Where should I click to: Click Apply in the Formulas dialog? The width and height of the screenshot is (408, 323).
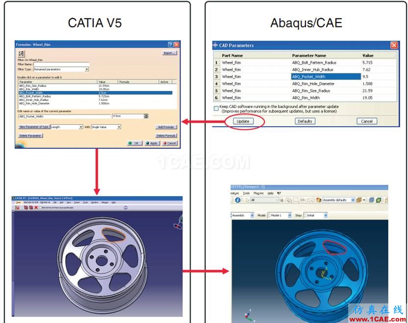pos(152,143)
